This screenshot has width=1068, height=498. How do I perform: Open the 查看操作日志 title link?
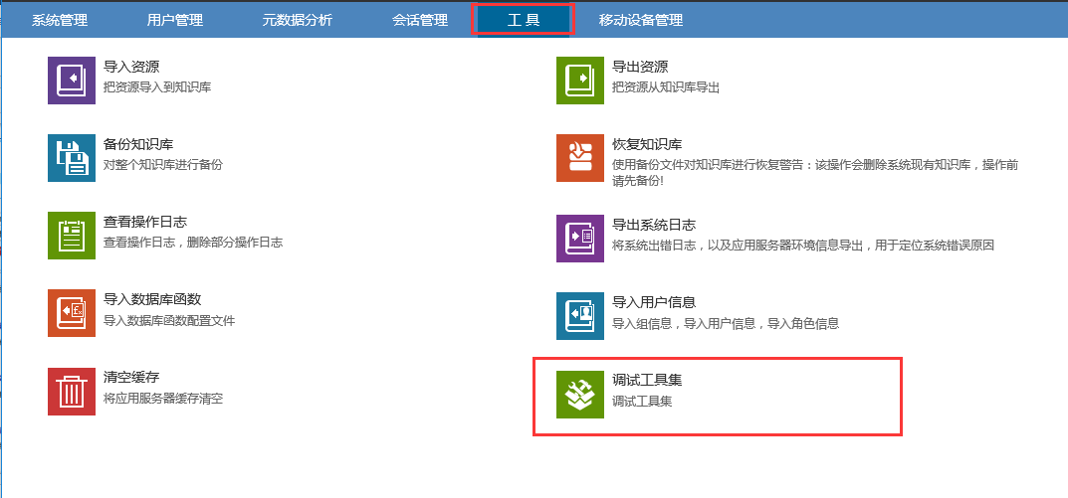coord(145,222)
